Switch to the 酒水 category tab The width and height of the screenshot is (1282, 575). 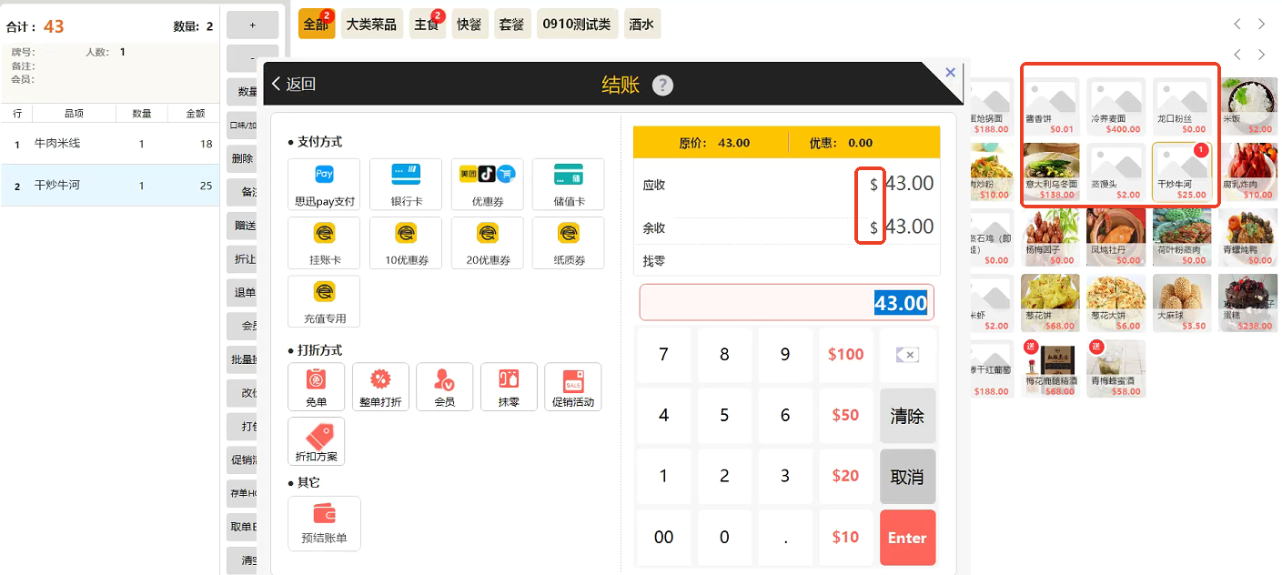(641, 25)
